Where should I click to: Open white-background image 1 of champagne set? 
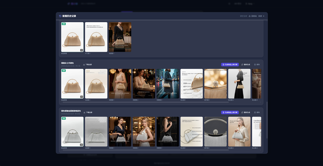point(96,84)
